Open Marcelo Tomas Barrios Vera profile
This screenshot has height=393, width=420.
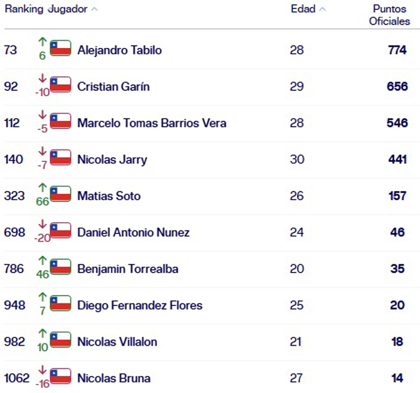tap(151, 123)
